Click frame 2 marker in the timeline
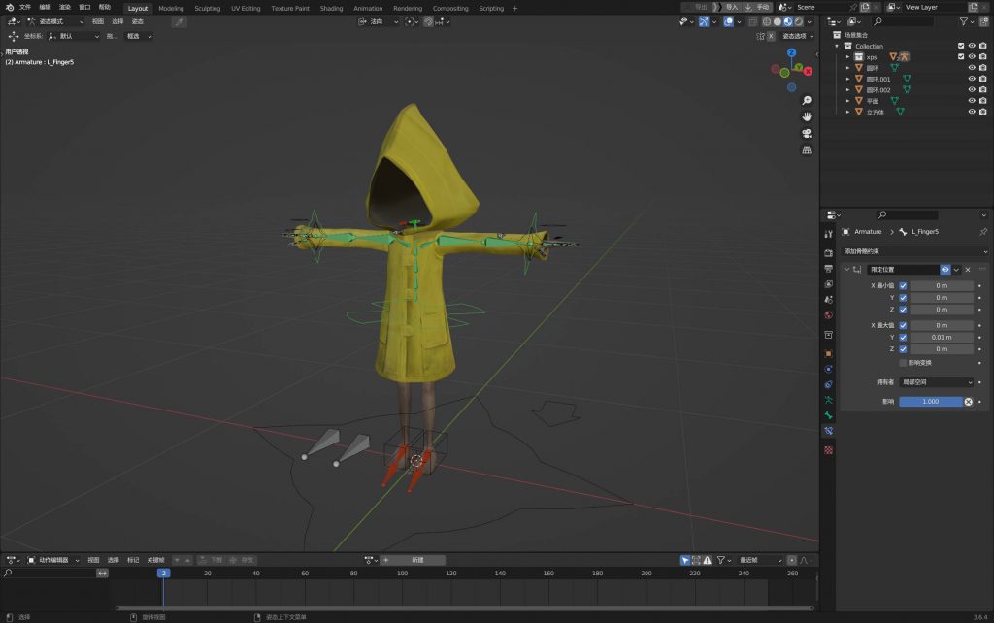 point(163,573)
